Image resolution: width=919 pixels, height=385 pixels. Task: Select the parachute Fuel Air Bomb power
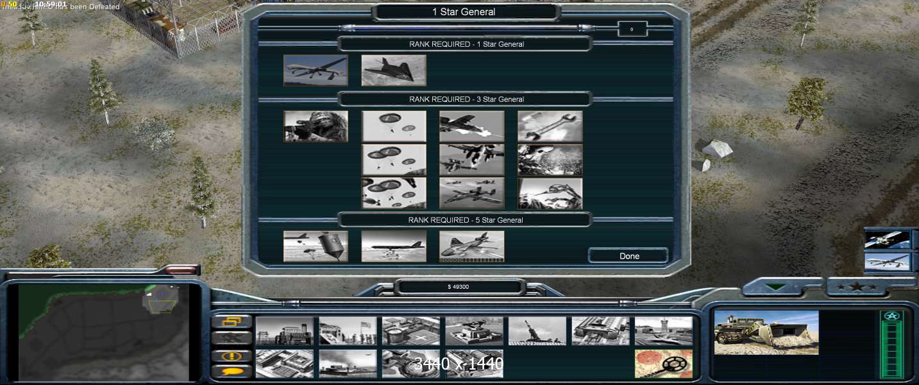316,246
